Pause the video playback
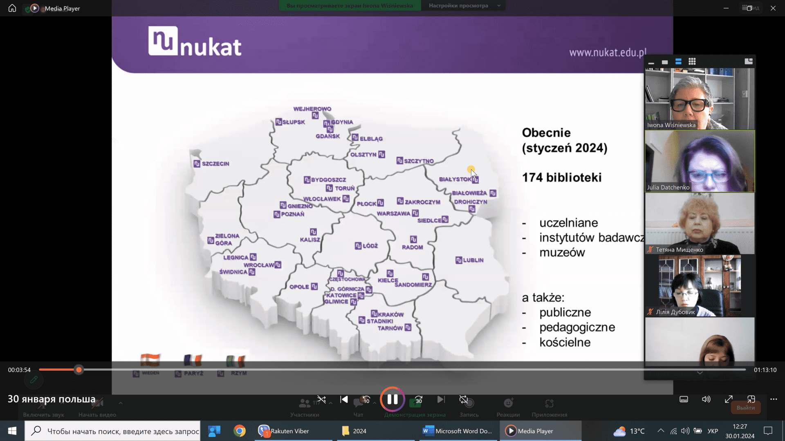The image size is (785, 441). 392,399
